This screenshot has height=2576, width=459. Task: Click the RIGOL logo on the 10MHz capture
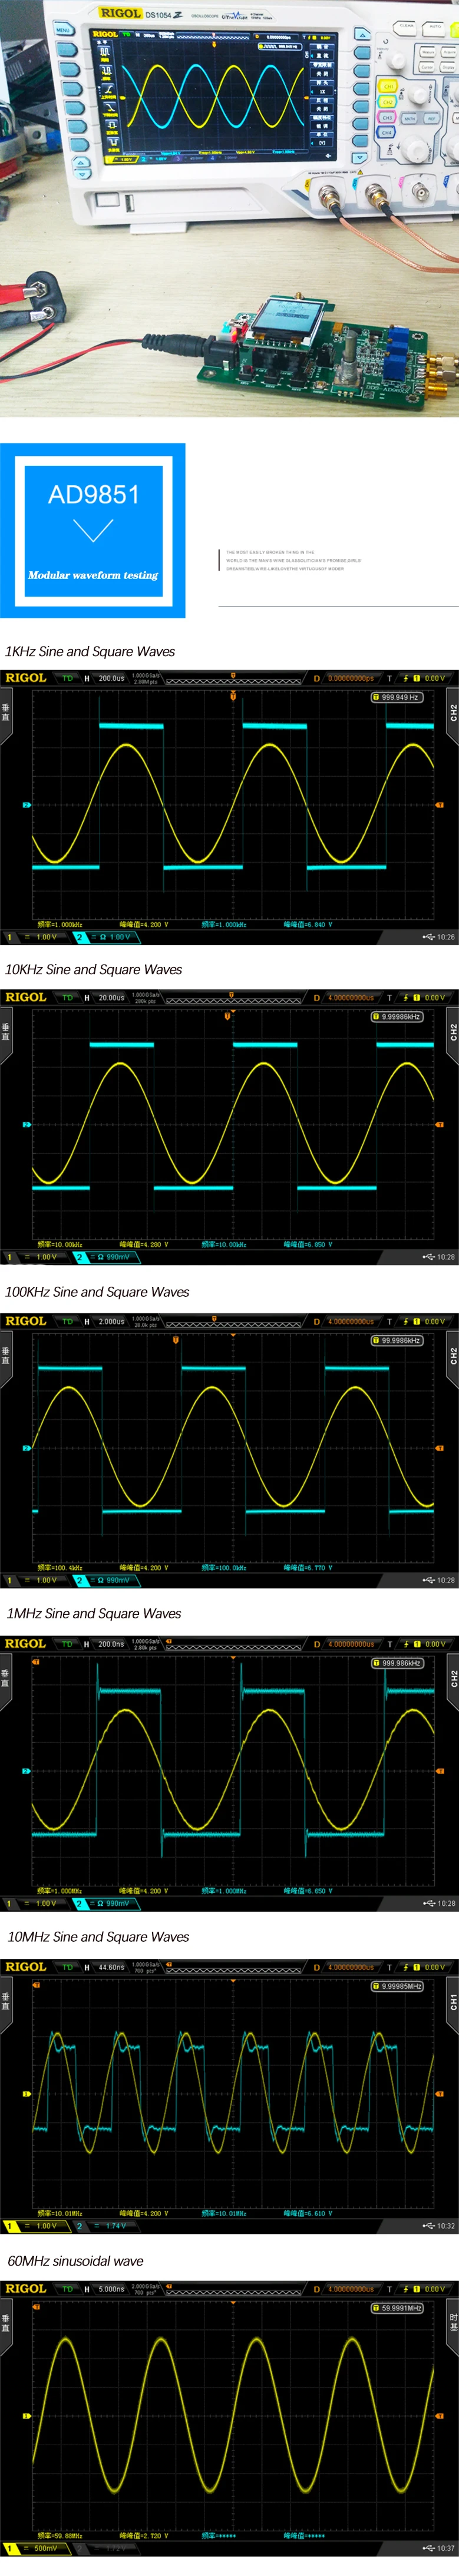pyautogui.click(x=26, y=1967)
